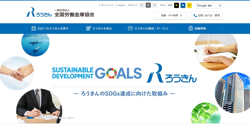This screenshot has height=125, width=250.
Task: Open the Rokin association logo homepage link
Action: (60, 12)
